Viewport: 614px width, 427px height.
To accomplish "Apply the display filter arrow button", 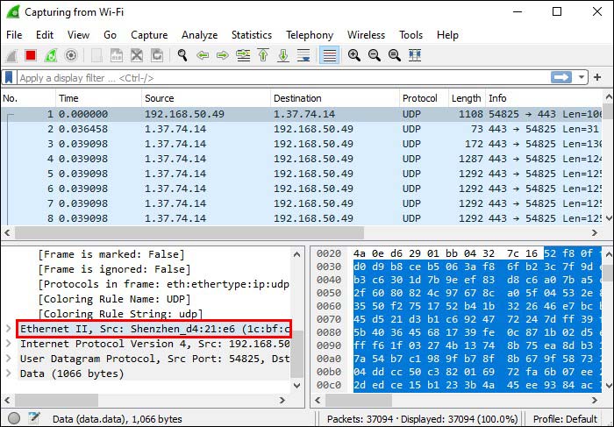I will (x=561, y=77).
